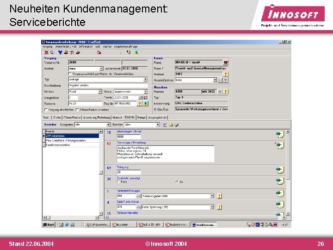333x250 pixels.
Task: Open the Berichte filter dropdown showing Alles
Action: pyautogui.click(x=158, y=125)
